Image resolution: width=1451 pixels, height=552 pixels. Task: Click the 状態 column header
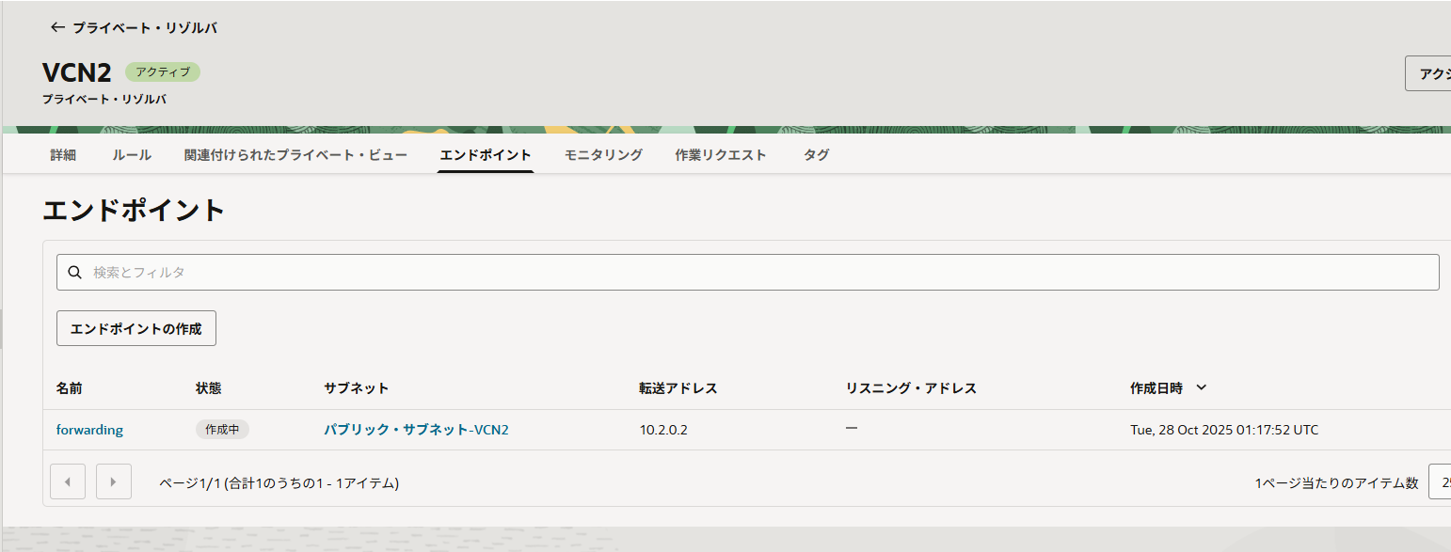[x=209, y=388]
